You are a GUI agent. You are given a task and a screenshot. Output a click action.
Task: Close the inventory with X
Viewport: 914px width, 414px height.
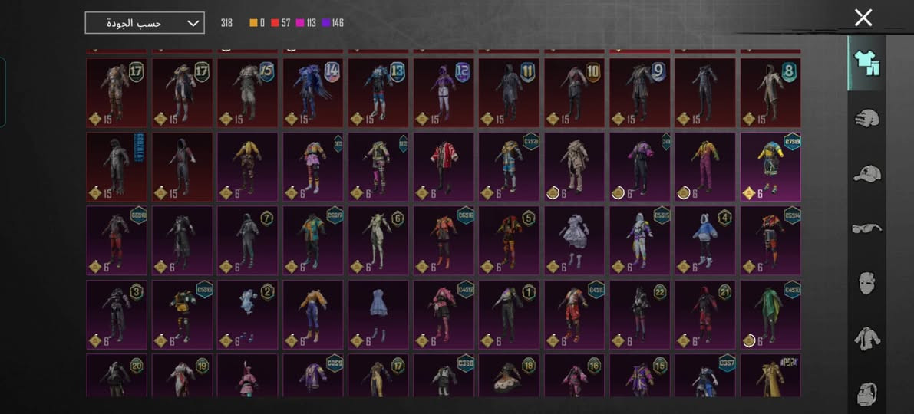tap(863, 18)
